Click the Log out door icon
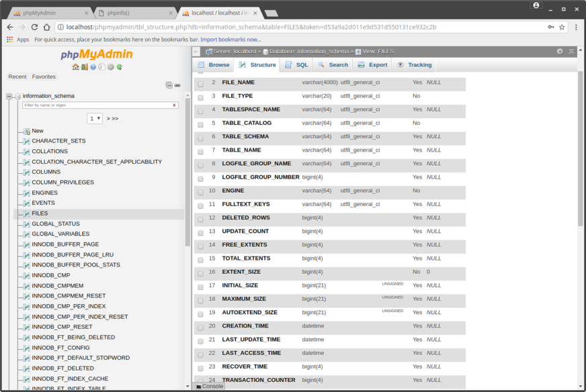 (85, 67)
